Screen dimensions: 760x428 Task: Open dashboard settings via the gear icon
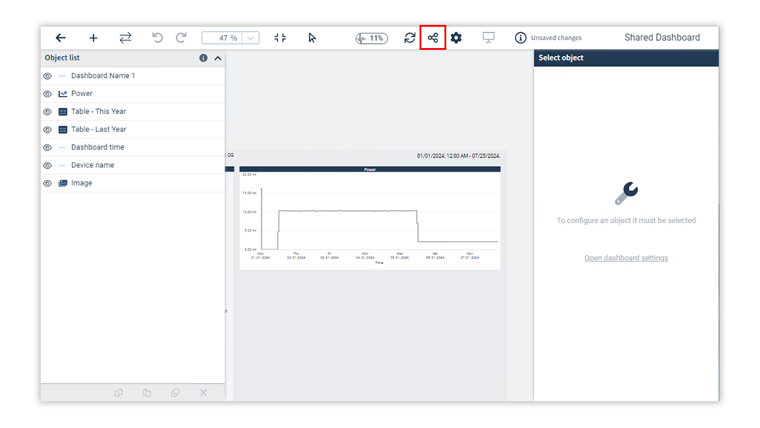pos(456,37)
